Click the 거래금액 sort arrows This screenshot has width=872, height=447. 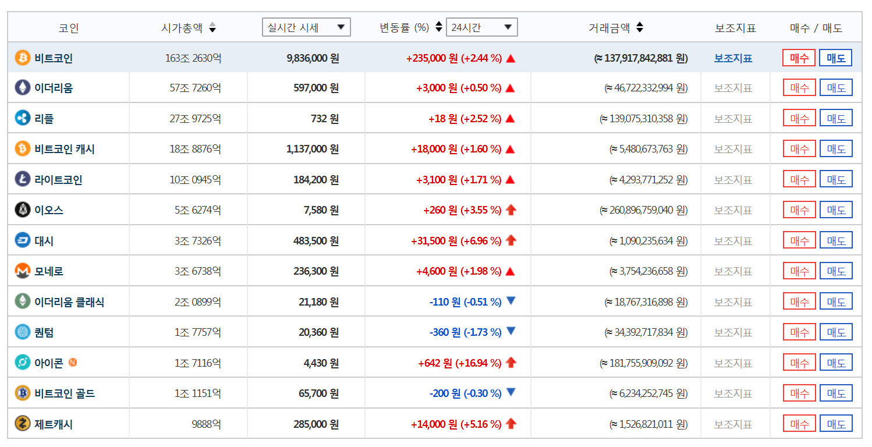coord(639,27)
